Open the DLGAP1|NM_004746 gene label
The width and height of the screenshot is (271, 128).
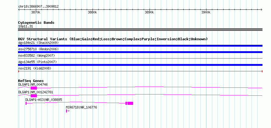pos(33,85)
